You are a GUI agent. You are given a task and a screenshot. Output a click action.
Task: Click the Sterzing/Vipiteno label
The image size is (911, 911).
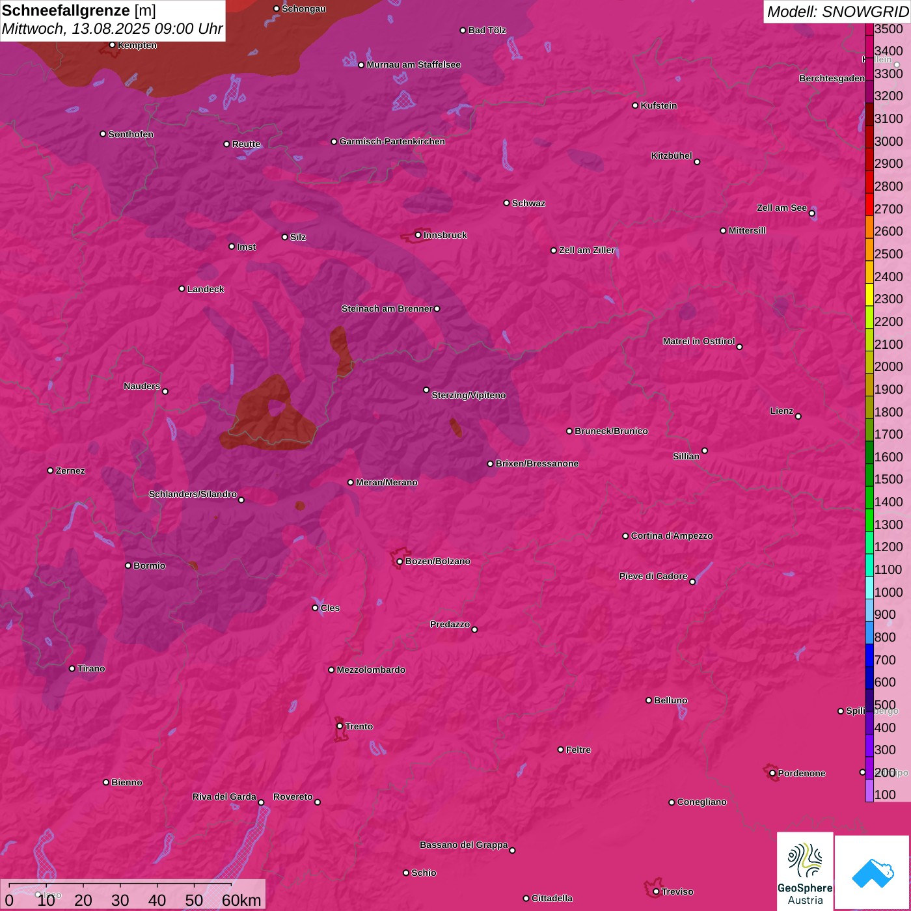[x=469, y=395]
